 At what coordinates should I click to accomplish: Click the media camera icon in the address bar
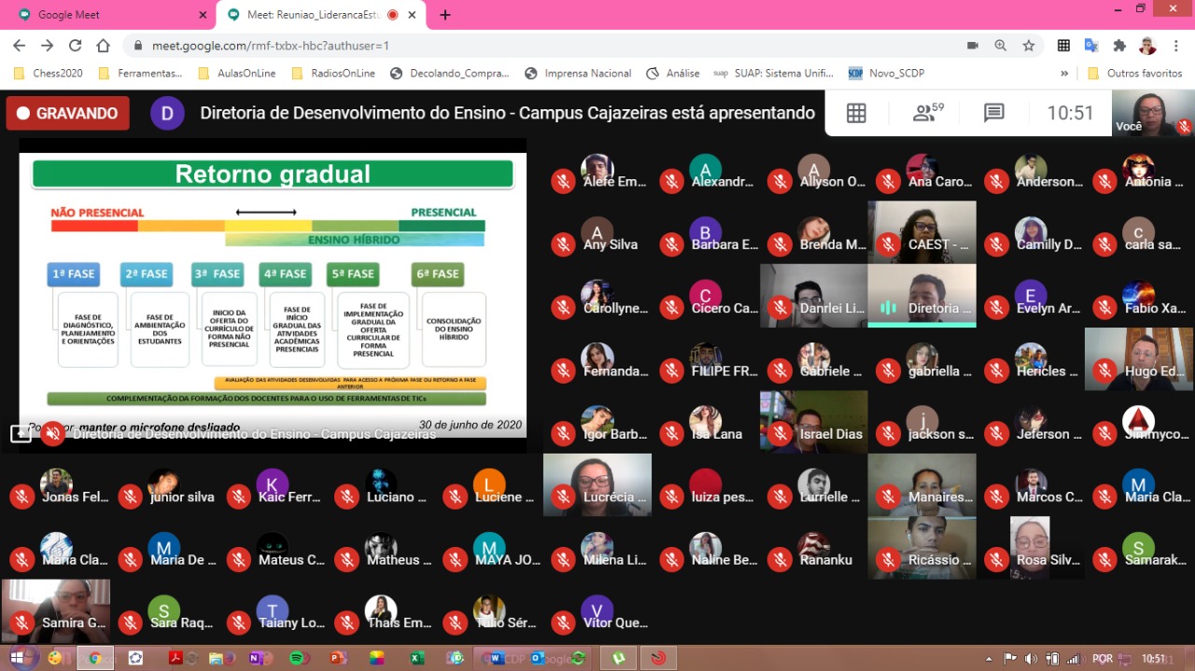[972, 44]
